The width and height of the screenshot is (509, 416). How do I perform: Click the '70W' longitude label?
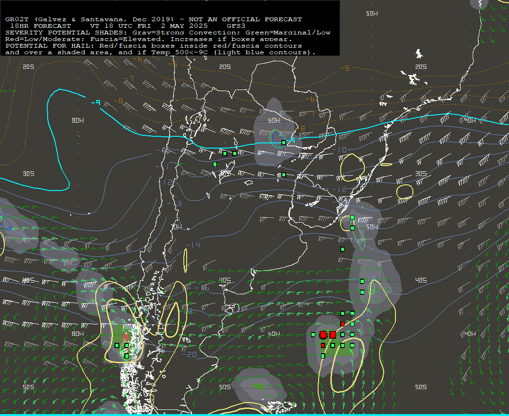(176, 227)
